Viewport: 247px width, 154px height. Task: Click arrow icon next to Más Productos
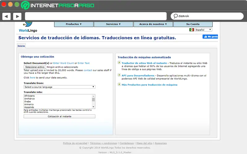click(119, 84)
